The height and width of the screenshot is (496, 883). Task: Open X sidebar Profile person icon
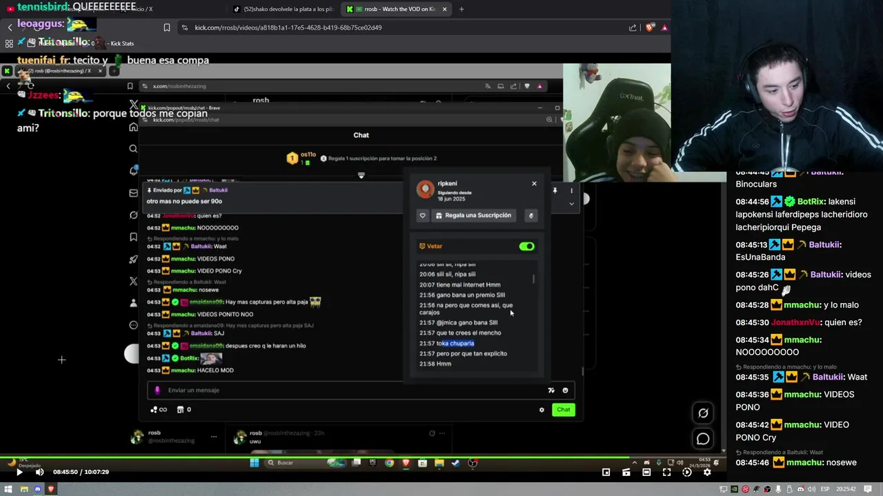134,303
